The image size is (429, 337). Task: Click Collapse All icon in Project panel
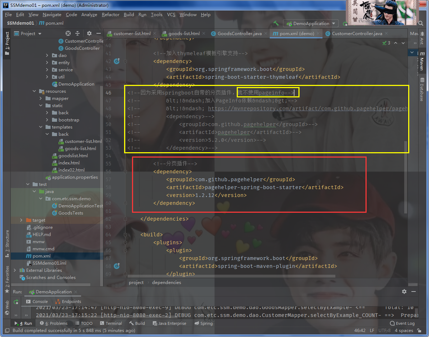click(x=78, y=33)
